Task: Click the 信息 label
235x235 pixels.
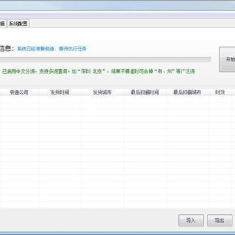Action: click(x=7, y=48)
